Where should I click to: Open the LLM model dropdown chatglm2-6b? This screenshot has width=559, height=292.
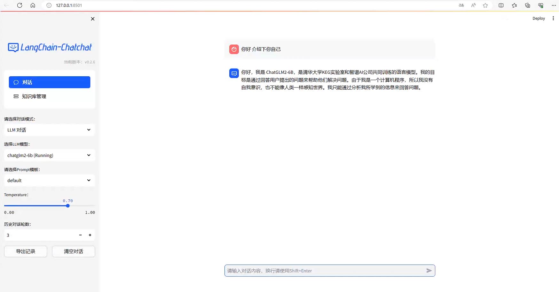coord(50,155)
